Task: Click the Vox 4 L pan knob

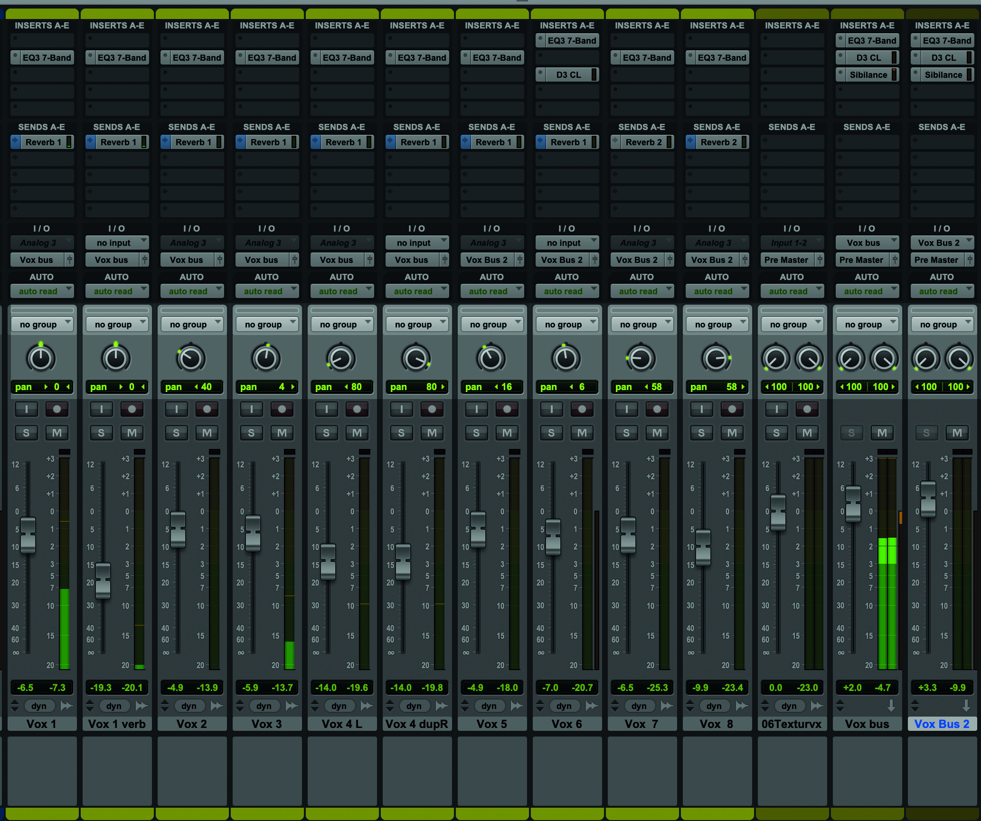Action: coord(341,358)
